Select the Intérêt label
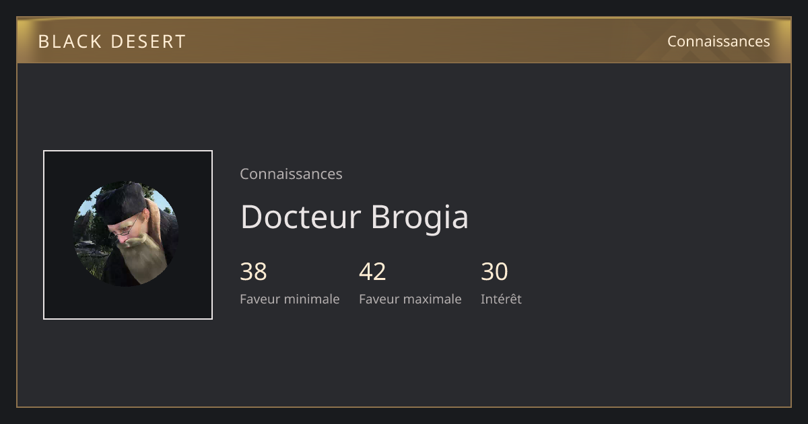This screenshot has width=808, height=424. click(x=501, y=299)
